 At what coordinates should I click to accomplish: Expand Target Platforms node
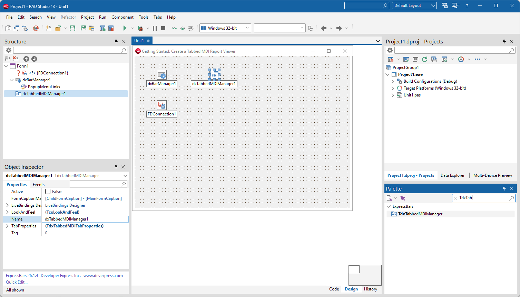pos(393,88)
